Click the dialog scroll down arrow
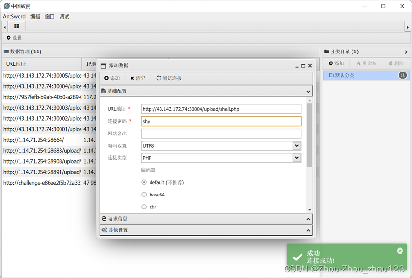The height and width of the screenshot is (278, 412). (310, 210)
